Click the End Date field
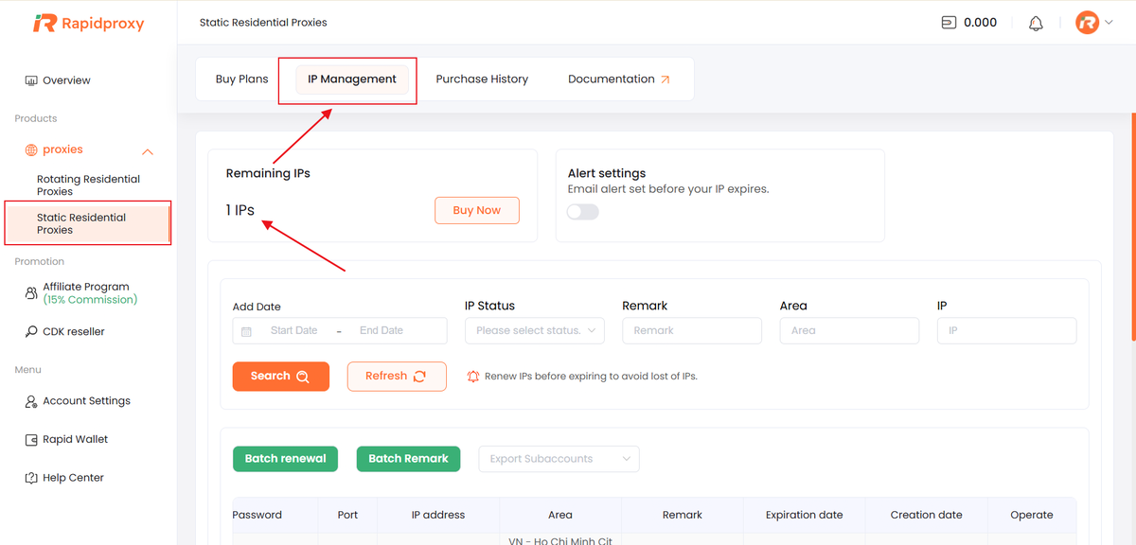1136x545 pixels. pos(382,330)
